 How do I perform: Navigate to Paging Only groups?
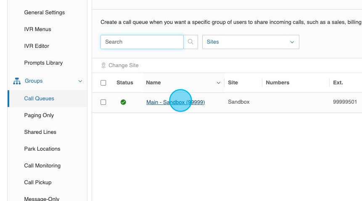(x=39, y=115)
